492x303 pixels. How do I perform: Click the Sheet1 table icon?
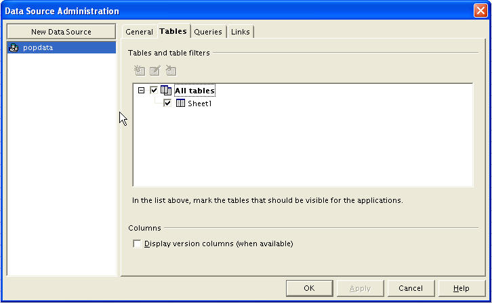(180, 103)
